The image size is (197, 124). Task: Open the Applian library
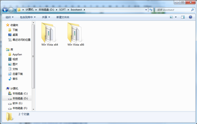click(17, 54)
